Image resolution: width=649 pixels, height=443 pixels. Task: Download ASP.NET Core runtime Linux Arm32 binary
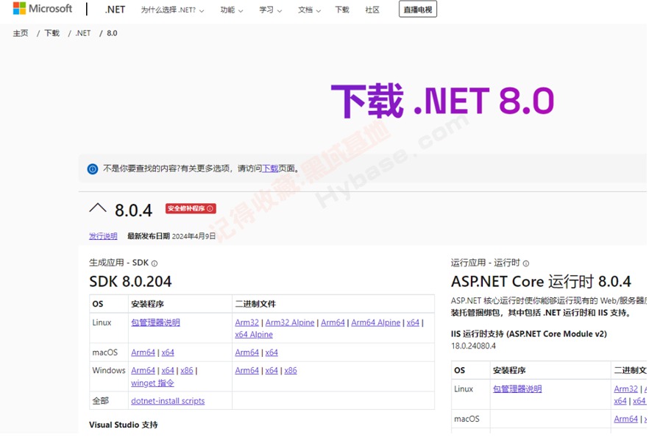[x=625, y=389]
